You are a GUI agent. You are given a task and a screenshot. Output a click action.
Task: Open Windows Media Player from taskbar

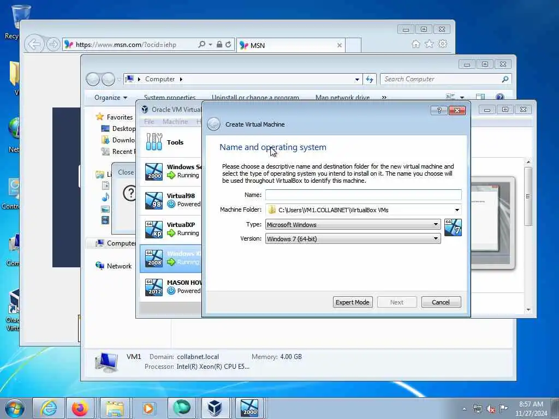click(x=148, y=408)
